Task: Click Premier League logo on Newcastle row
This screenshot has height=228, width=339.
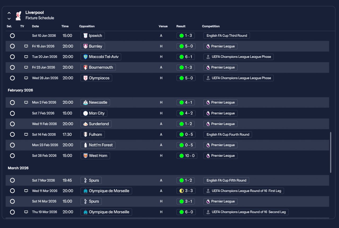Action: pos(208,102)
